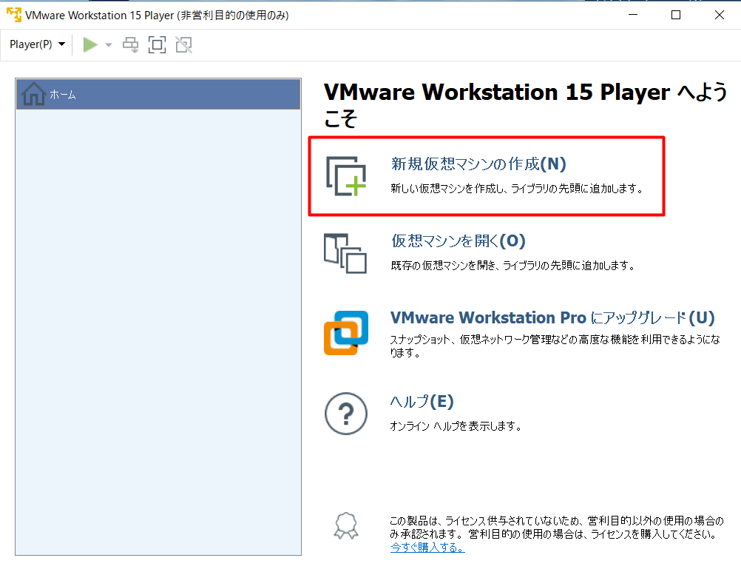Enter full screen mode icon

click(x=157, y=45)
